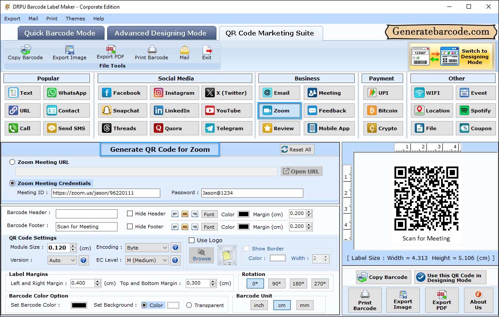Click Use this QR Code in Designing Mode

[x=450, y=278]
